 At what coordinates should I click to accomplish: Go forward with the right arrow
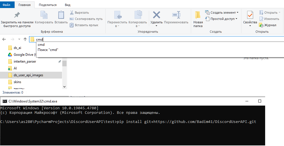(13, 39)
